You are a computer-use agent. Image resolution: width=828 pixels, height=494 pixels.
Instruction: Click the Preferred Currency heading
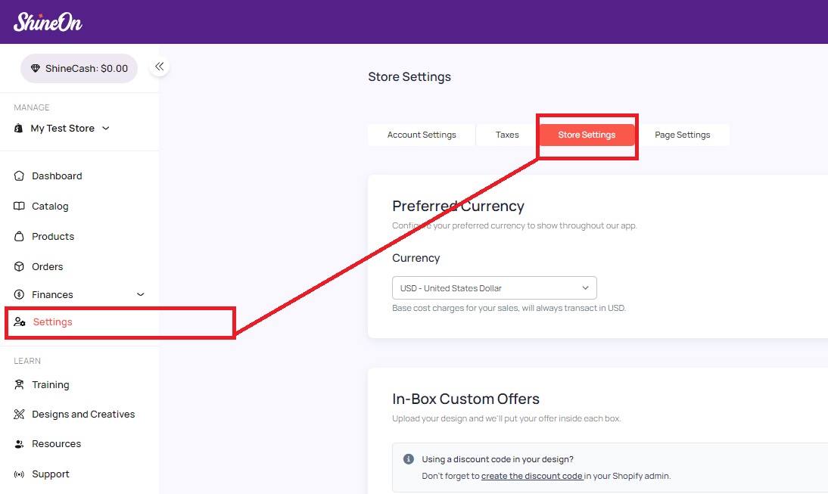pos(458,206)
